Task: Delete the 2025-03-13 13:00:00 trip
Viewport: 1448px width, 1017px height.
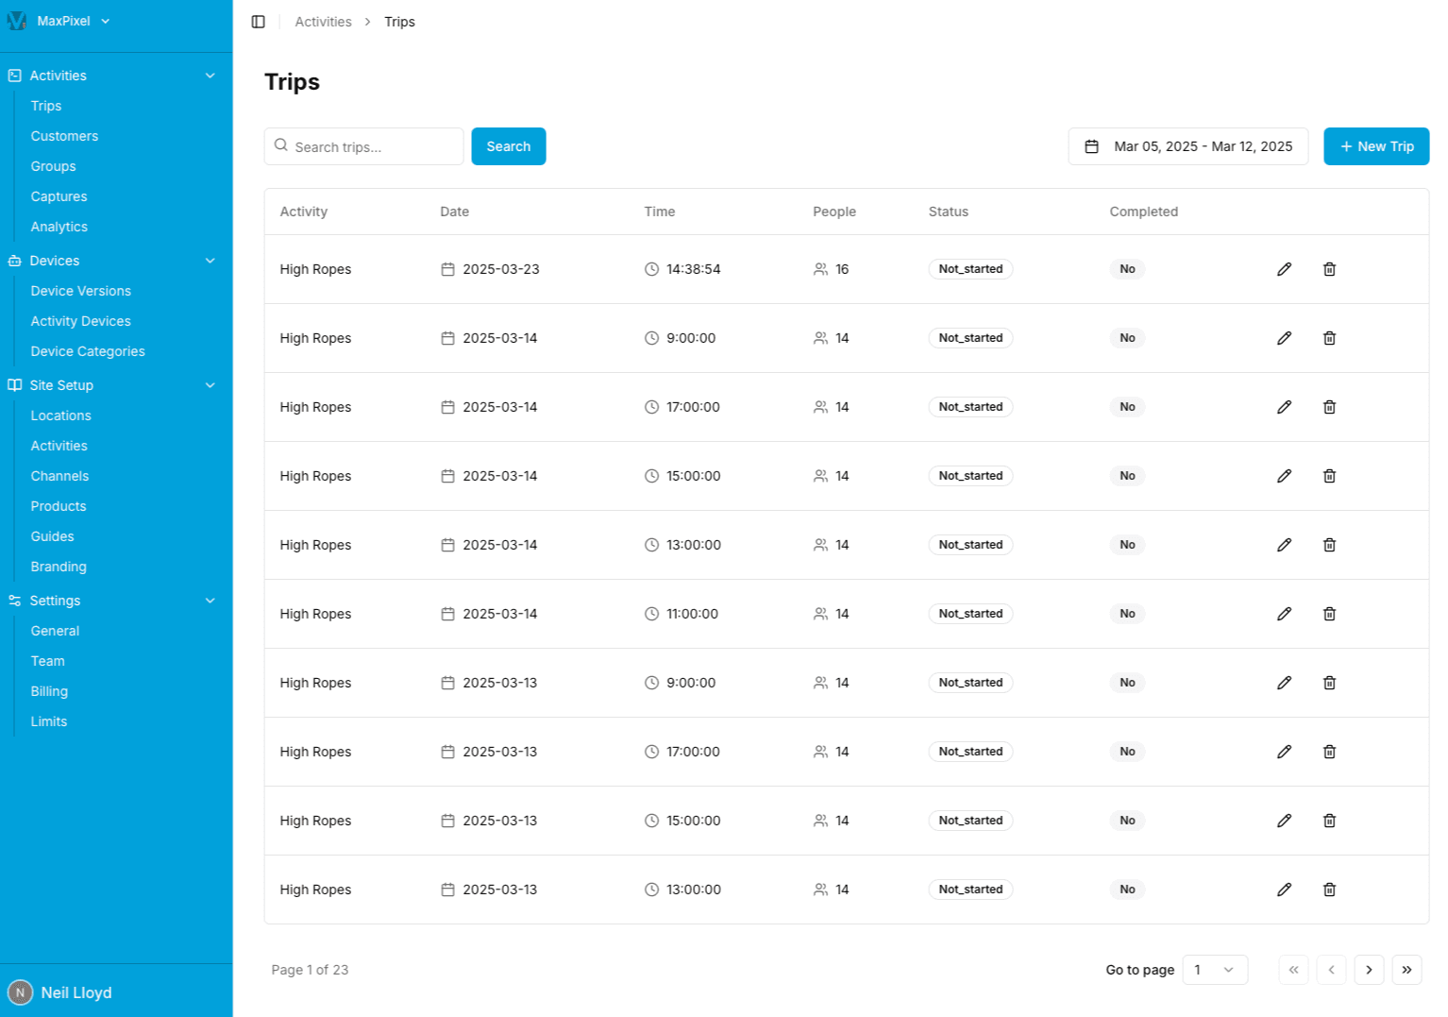Action: point(1329,890)
